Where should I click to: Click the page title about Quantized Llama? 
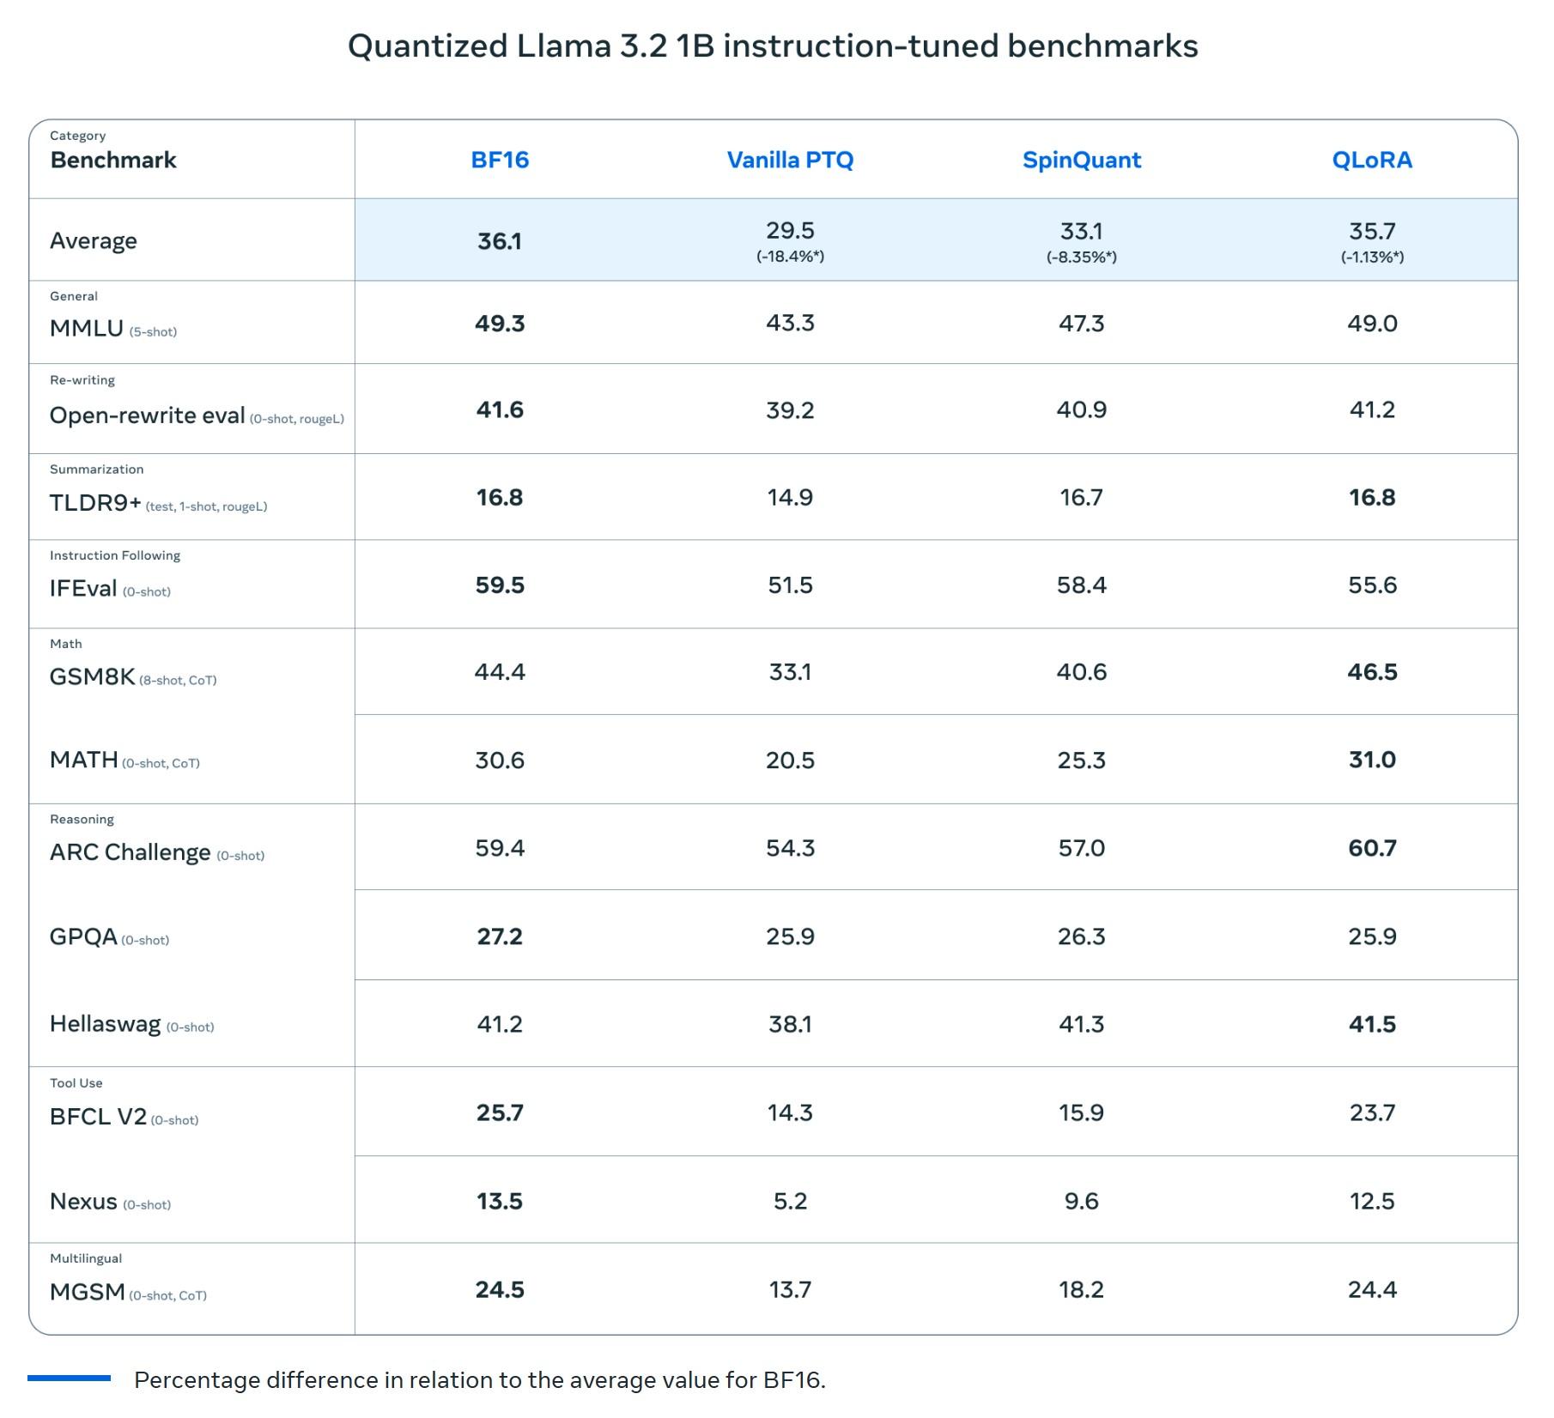pos(773,45)
